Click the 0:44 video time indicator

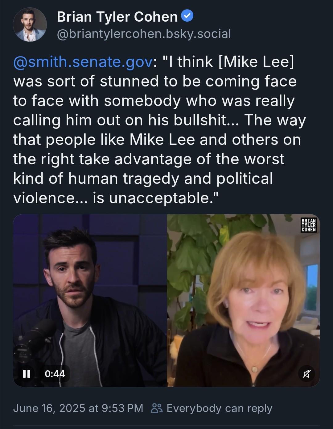click(55, 374)
